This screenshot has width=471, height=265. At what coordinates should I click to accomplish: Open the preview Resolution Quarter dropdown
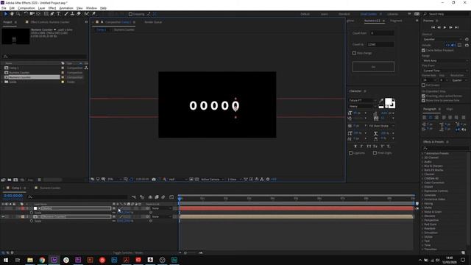pos(459,80)
